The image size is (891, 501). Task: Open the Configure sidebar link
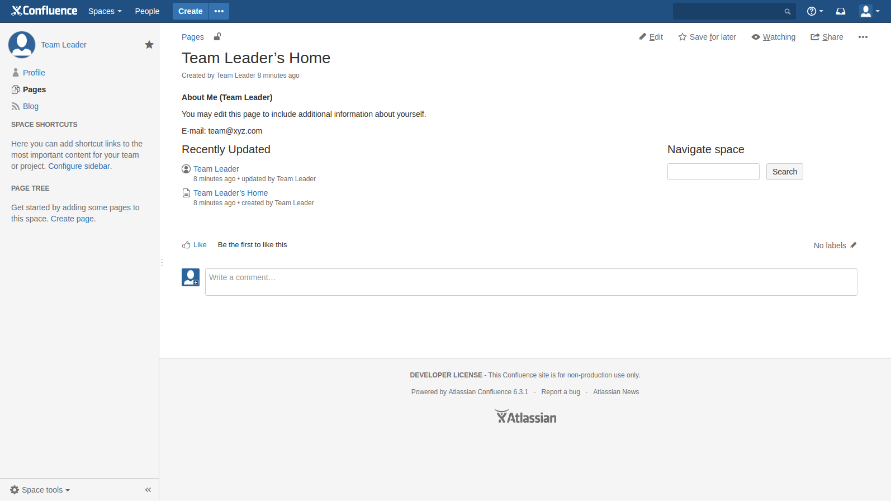point(79,166)
